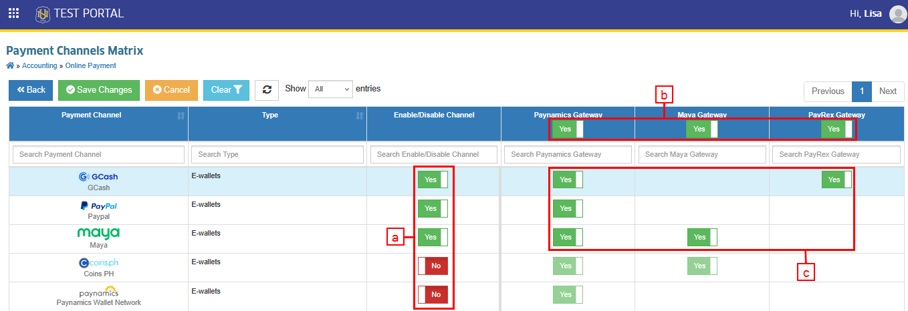This screenshot has width=908, height=311.
Task: Go to Previous page
Action: [828, 91]
